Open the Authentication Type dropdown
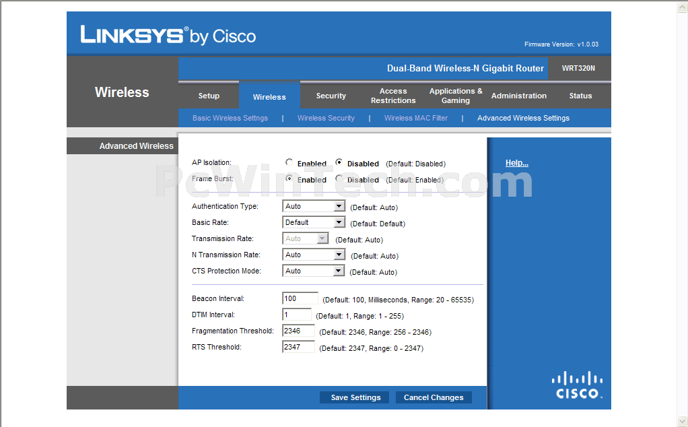Viewport: 688px width, 427px height. [x=314, y=206]
